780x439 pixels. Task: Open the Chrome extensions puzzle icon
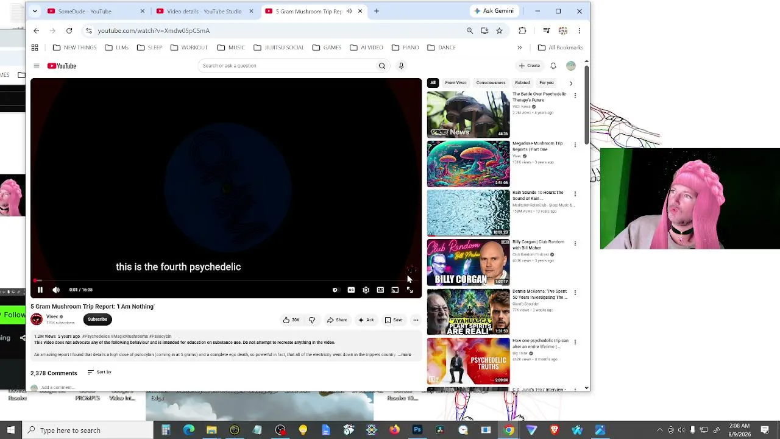522,30
